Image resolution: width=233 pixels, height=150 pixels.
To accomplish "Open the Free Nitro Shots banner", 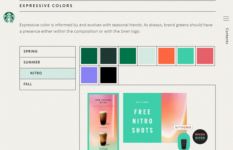I will (142, 118).
